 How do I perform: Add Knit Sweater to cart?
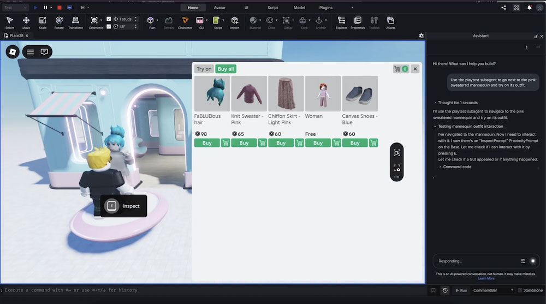click(x=263, y=143)
